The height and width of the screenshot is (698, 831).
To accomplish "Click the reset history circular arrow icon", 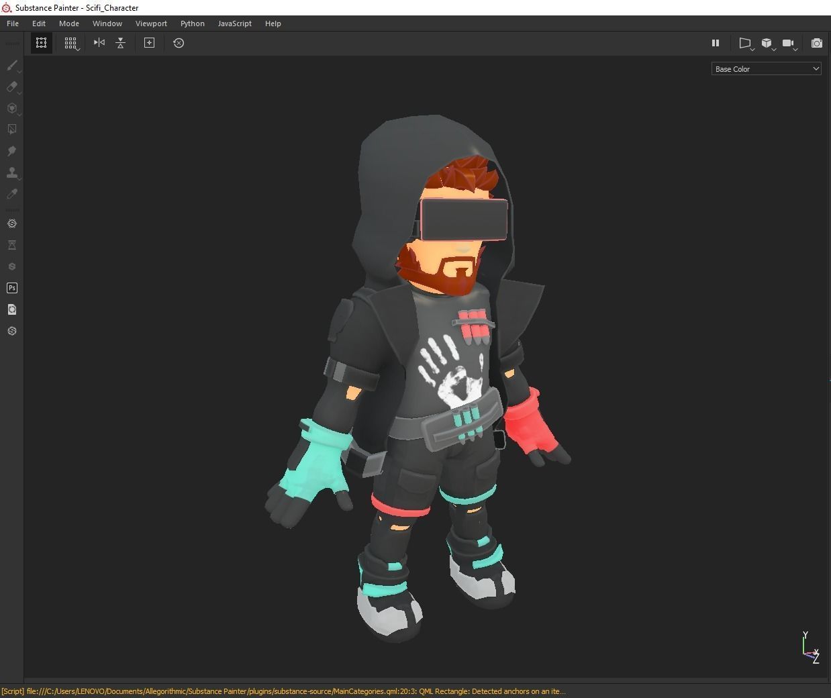I will (179, 43).
